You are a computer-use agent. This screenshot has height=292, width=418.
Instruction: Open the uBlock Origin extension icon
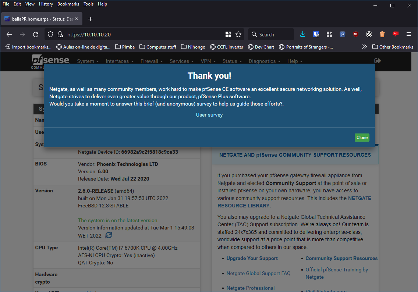tap(356, 34)
